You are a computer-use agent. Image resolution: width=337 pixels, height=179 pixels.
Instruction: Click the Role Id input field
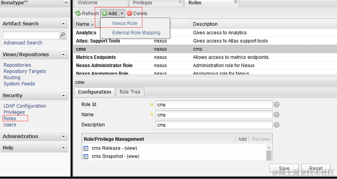click(x=214, y=105)
